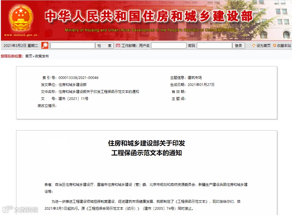Open 政策发布 breadcrumb link

click(42, 56)
